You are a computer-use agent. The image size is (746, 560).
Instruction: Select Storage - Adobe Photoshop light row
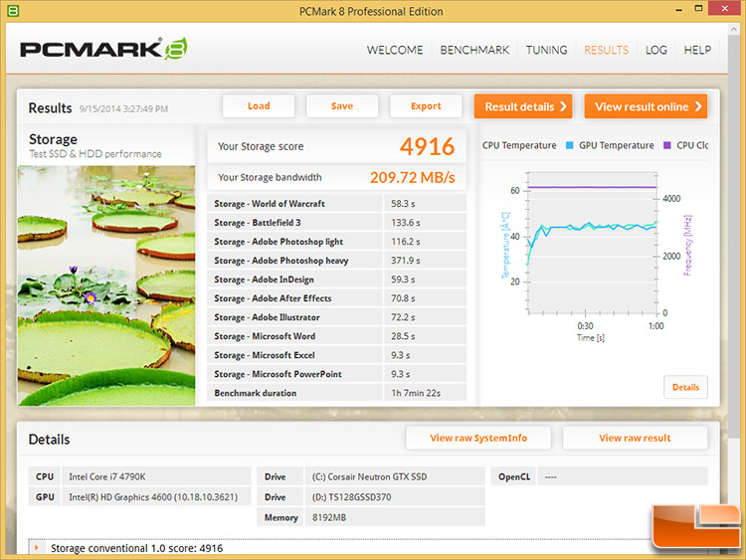336,242
